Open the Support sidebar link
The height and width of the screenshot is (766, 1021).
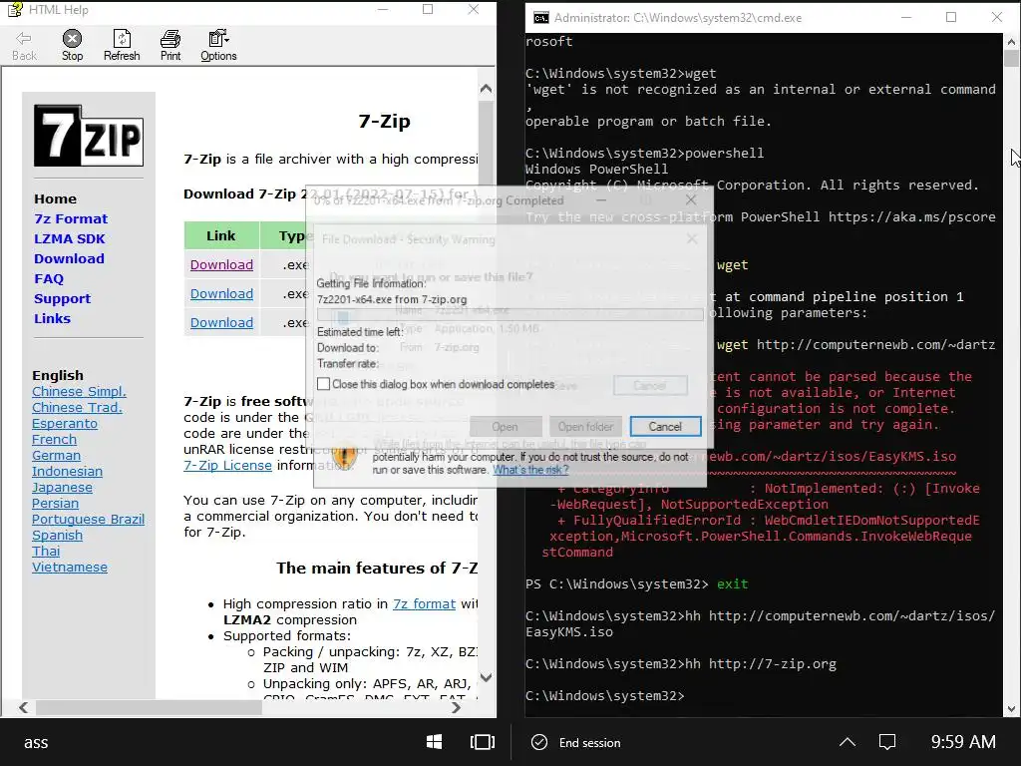[63, 299]
